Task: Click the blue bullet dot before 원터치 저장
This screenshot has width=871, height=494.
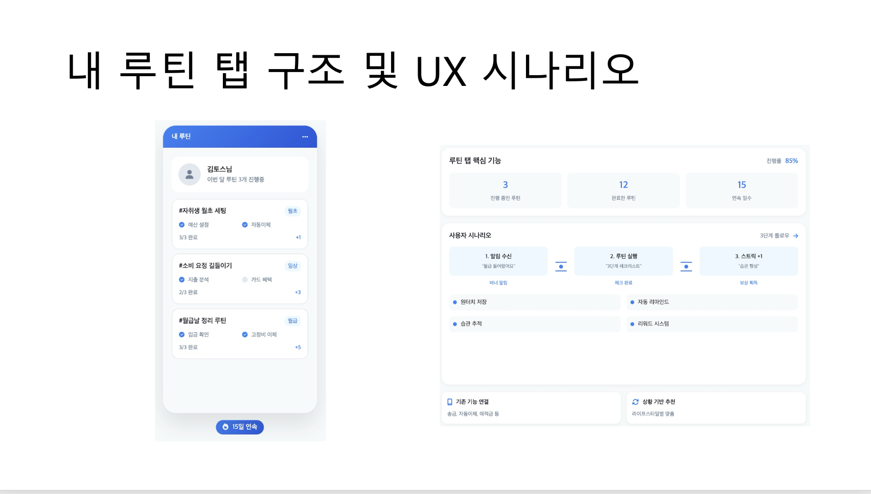Action: pos(454,302)
